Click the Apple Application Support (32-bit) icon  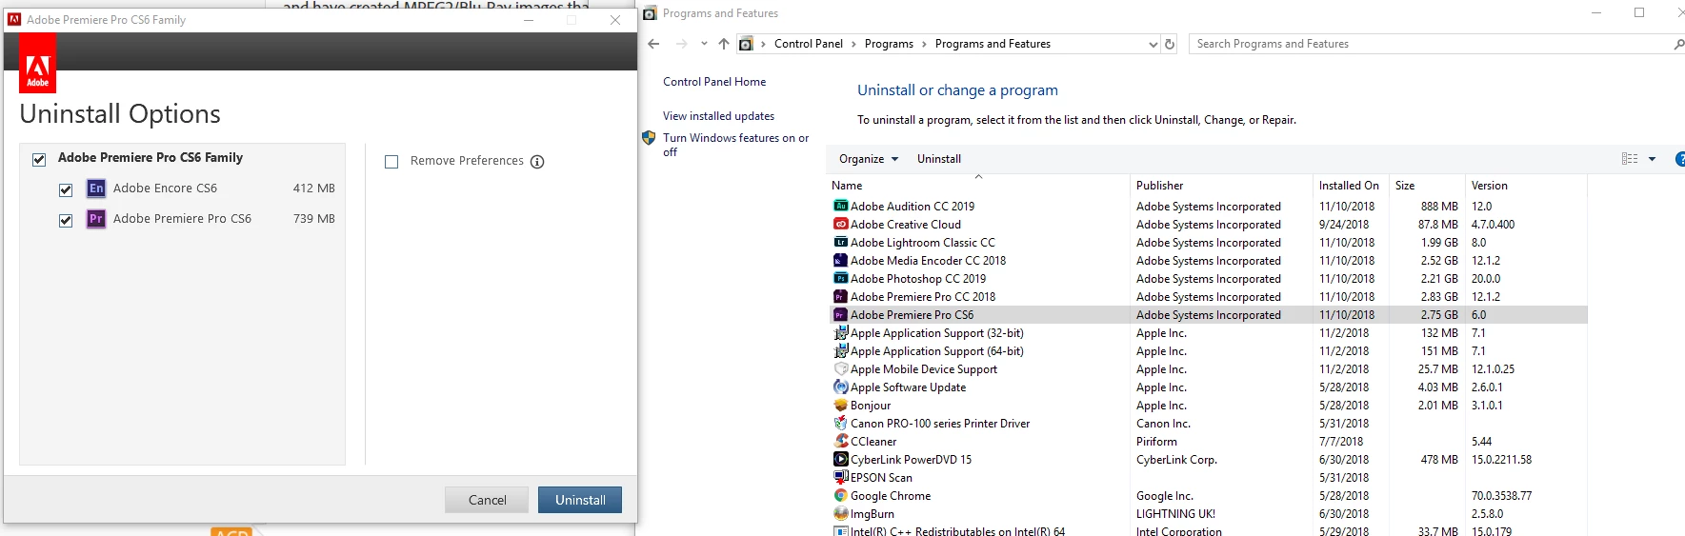coord(840,332)
